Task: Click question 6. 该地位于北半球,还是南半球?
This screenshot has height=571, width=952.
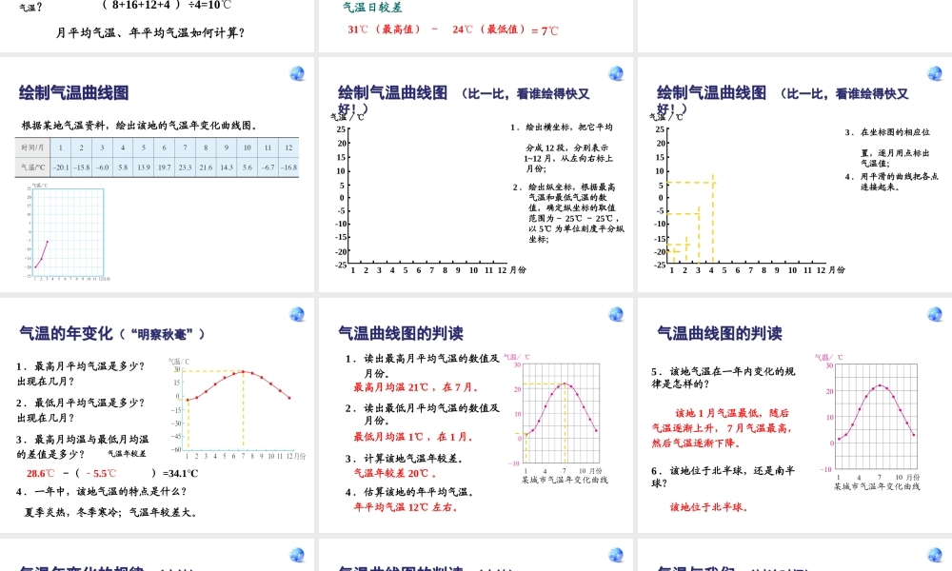Action: pyautogui.click(x=724, y=477)
